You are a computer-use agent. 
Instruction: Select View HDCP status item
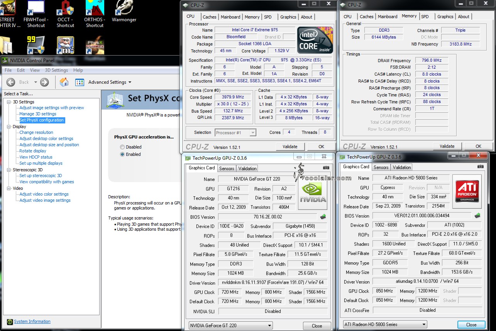[x=36, y=157]
